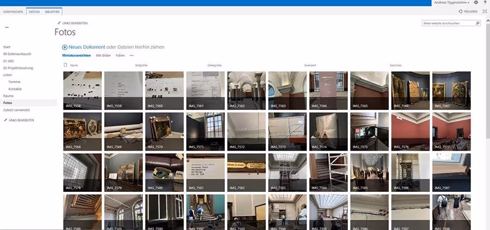The height and width of the screenshot is (230, 490).
Task: Open 01 SKD in sidebar
Action: coord(8,61)
